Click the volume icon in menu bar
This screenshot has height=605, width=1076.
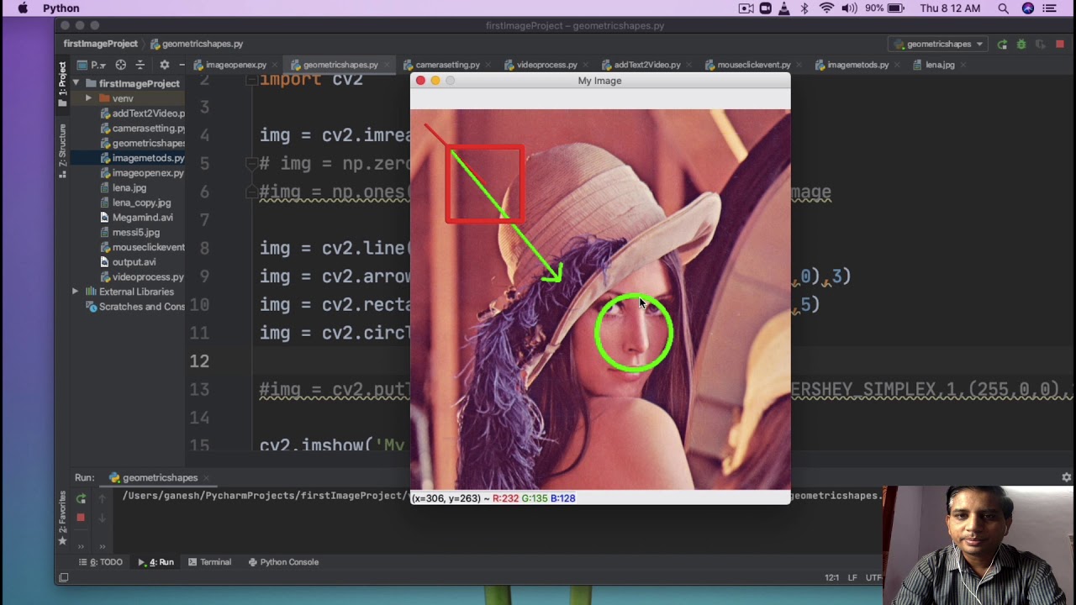click(x=849, y=8)
